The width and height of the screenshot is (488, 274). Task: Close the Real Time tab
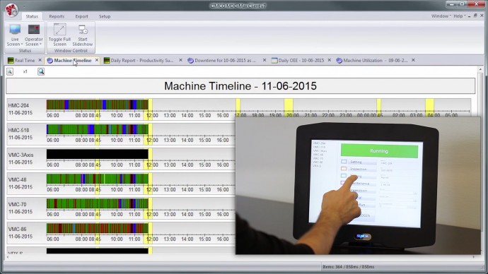pos(40,60)
